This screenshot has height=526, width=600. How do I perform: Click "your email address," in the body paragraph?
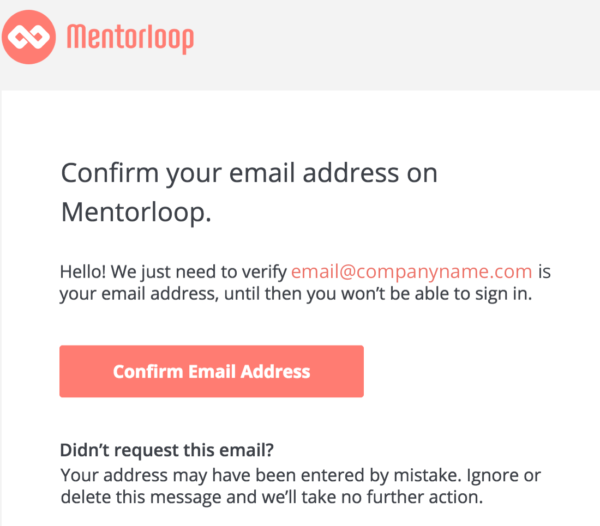(x=139, y=294)
